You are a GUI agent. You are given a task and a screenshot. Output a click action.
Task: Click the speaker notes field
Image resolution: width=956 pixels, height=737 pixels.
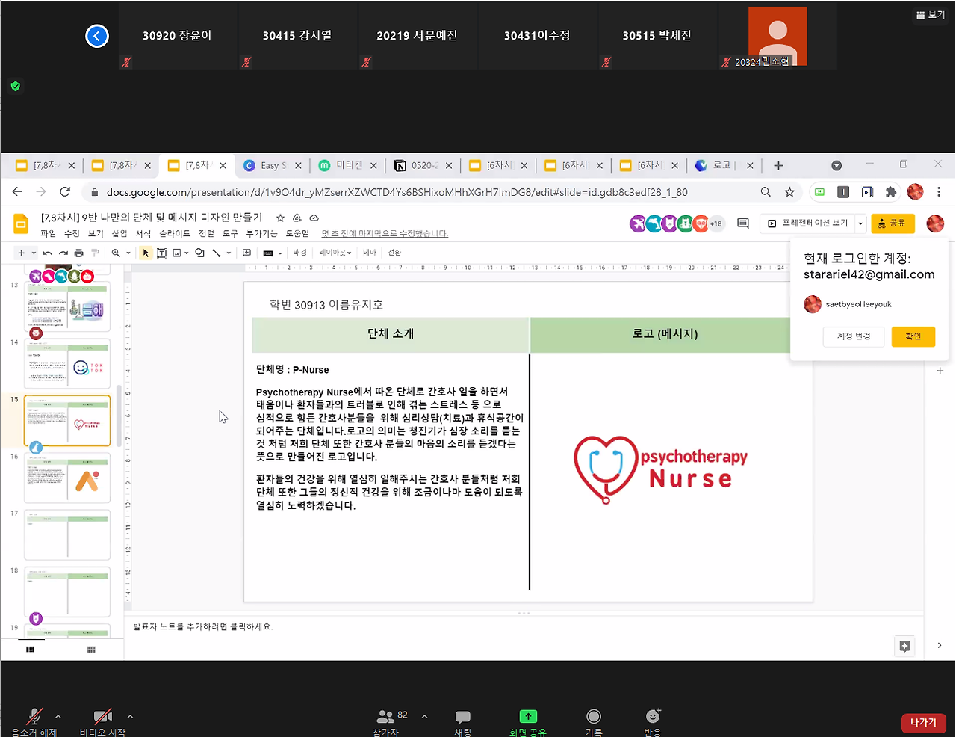click(523, 626)
